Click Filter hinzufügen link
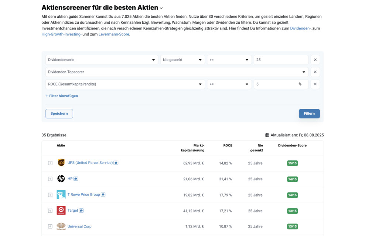 click(62, 96)
